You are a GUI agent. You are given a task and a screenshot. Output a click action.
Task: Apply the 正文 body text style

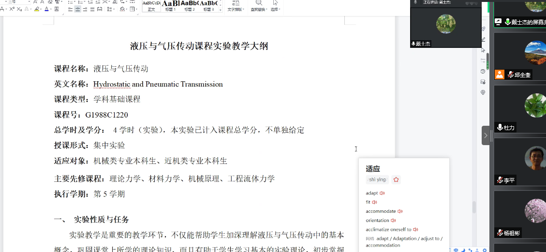[x=151, y=6]
